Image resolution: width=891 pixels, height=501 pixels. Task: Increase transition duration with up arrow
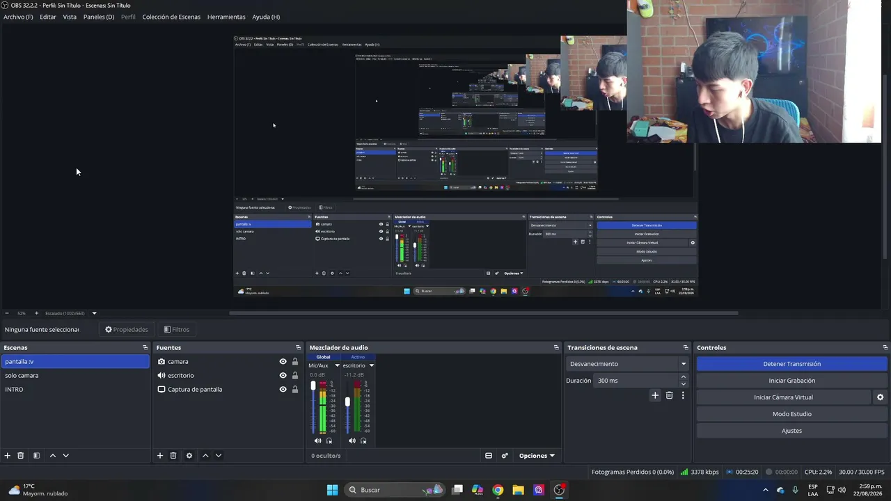click(x=684, y=377)
